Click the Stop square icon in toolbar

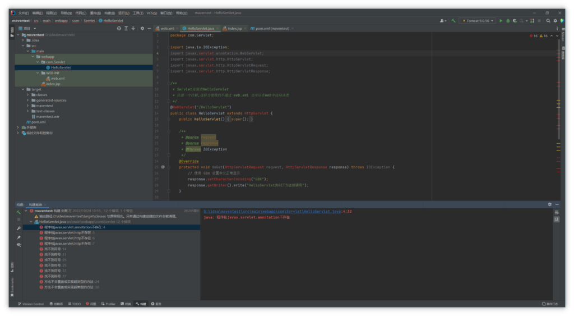[x=539, y=21]
